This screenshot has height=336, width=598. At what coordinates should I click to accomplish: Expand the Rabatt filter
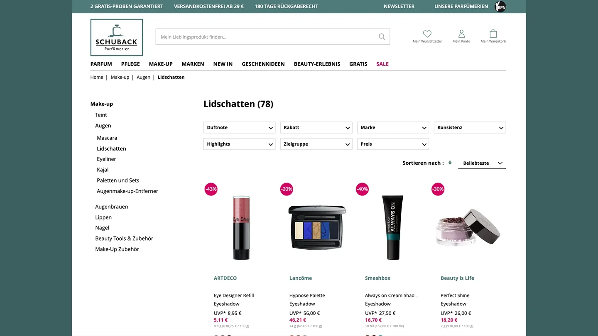pos(316,127)
